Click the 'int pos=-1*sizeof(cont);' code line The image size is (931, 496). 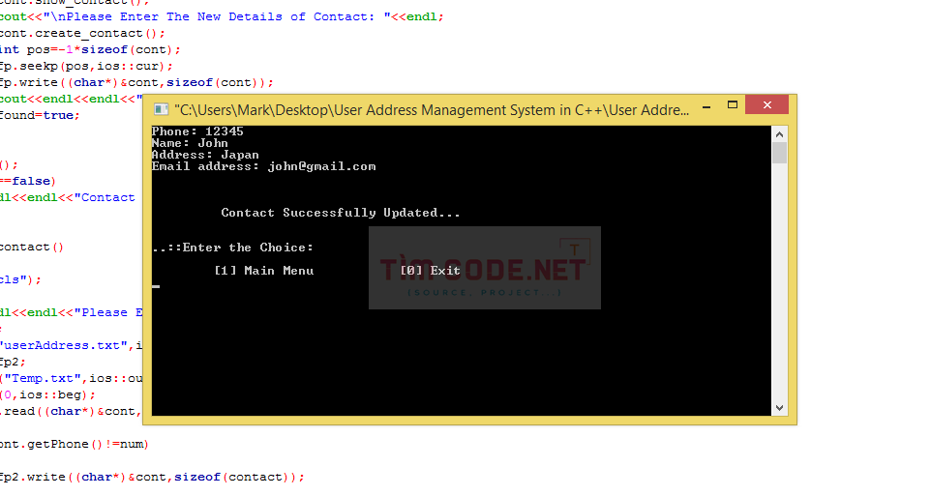(90, 50)
